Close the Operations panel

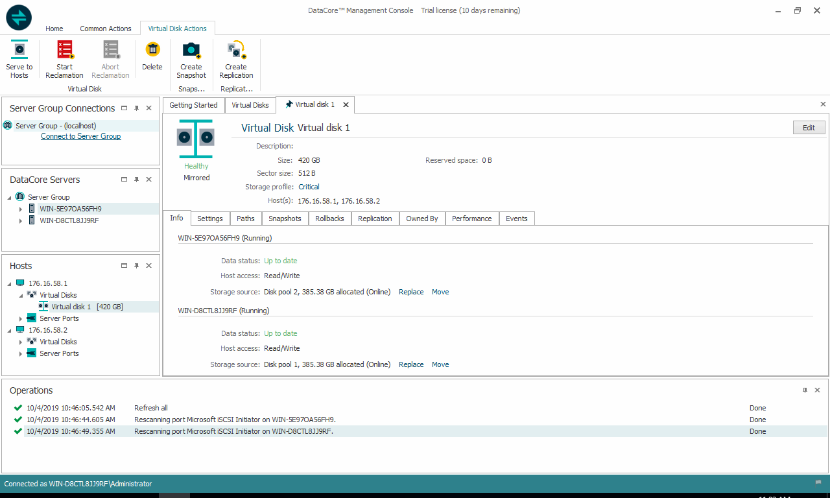click(x=817, y=390)
